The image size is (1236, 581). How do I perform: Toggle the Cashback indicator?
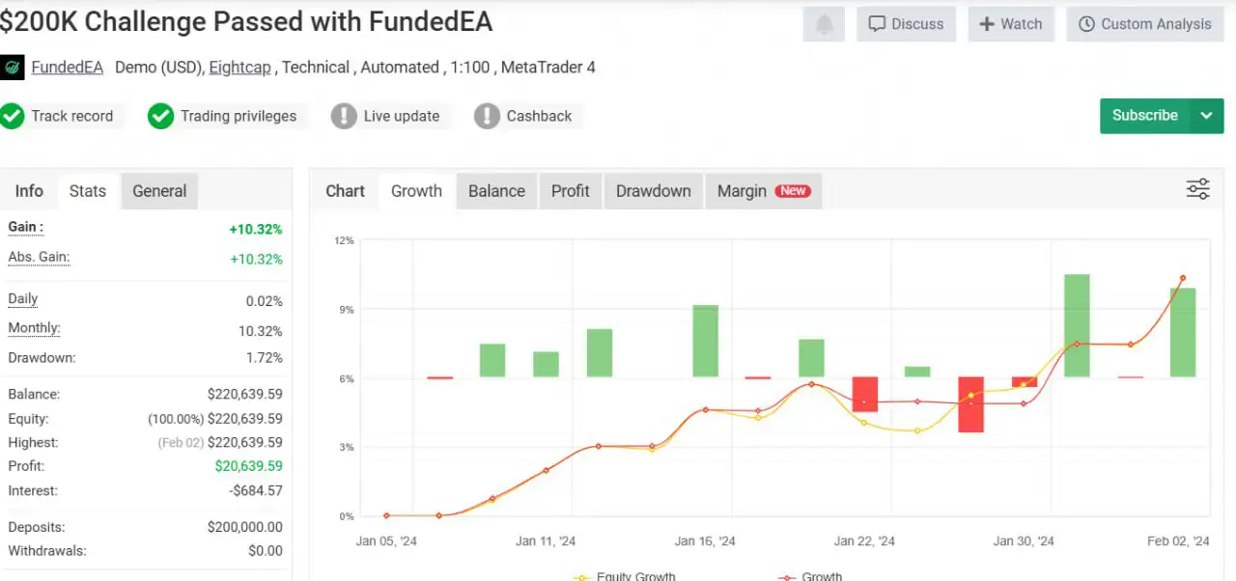point(487,116)
